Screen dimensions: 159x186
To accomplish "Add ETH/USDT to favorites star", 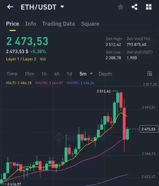I will 121,7.
